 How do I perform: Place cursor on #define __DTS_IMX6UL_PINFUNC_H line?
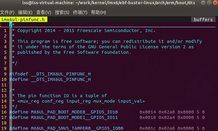(x=50, y=79)
